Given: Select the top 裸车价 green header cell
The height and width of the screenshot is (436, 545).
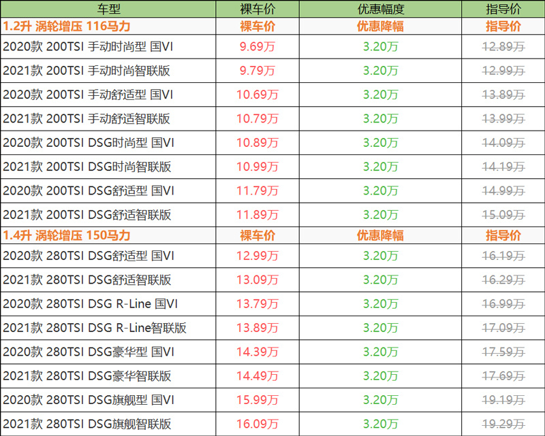Looking at the screenshot, I should point(258,9).
